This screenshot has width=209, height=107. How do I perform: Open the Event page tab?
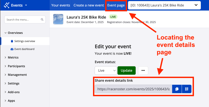click(116, 5)
